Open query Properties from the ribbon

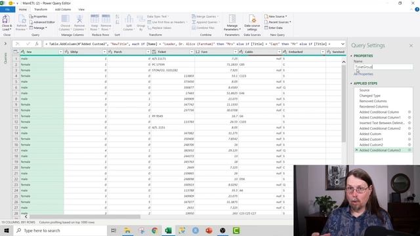[38, 16]
